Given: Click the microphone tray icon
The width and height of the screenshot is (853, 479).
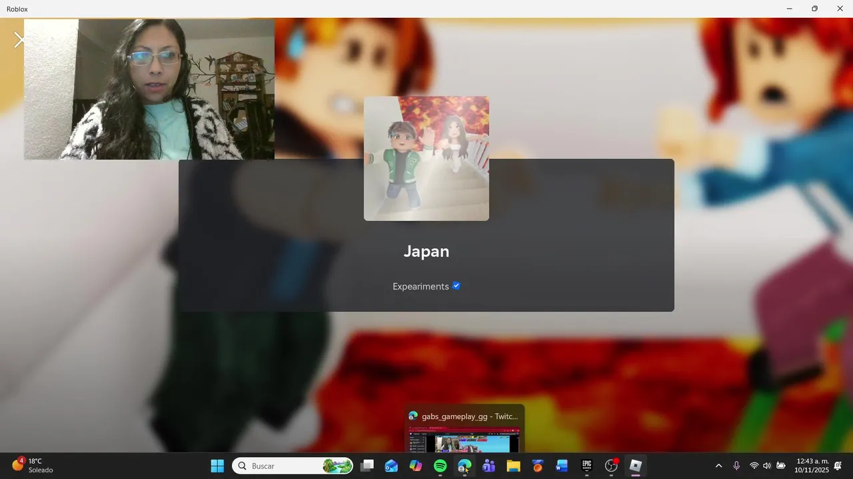Looking at the screenshot, I should point(736,466).
